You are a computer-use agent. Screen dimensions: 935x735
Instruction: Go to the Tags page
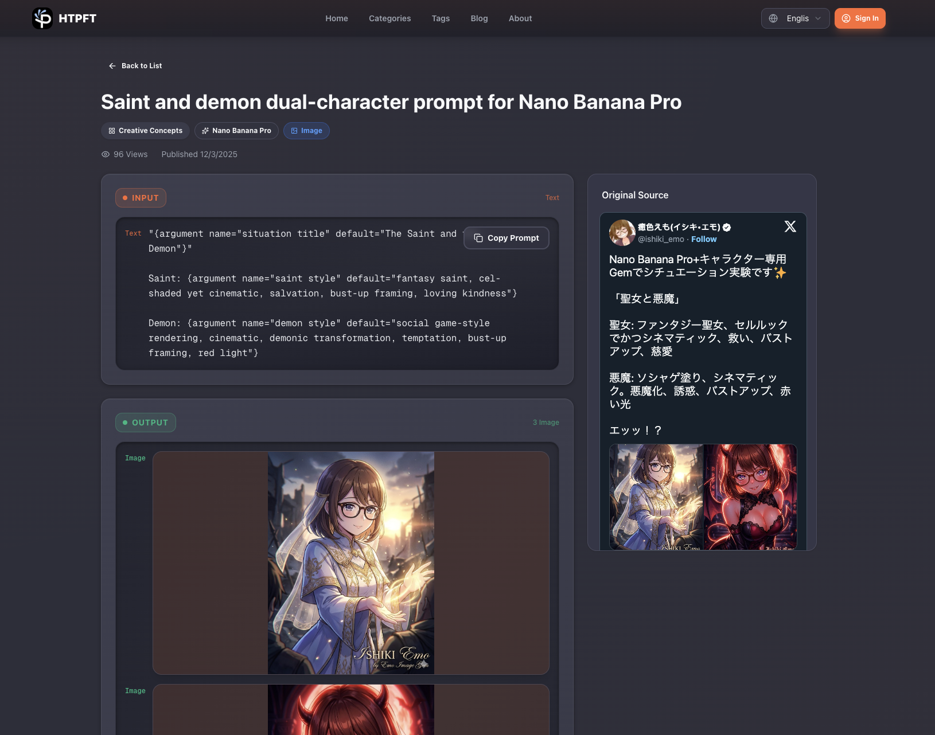(441, 18)
